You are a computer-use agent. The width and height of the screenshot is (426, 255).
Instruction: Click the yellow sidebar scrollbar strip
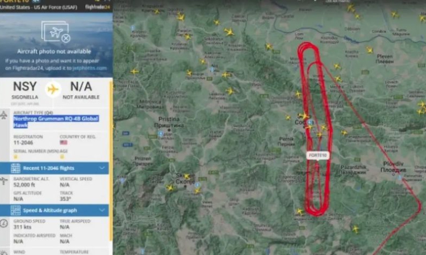click(x=111, y=160)
